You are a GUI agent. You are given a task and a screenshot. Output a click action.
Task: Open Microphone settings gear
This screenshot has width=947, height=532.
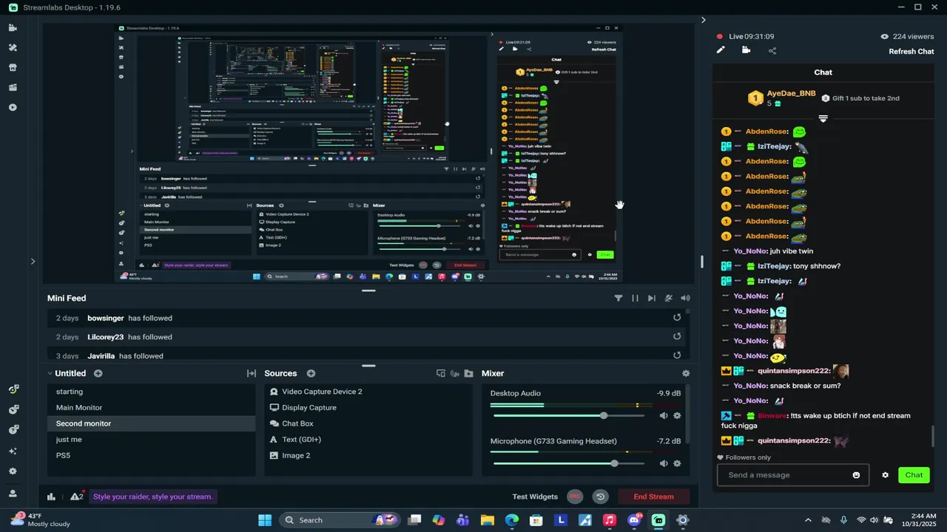click(677, 464)
